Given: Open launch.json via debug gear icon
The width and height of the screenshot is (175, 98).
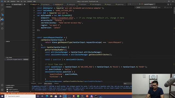Looking at the screenshot, I should [25, 4].
